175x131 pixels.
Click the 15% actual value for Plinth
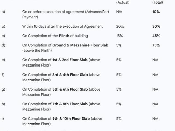point(119,36)
